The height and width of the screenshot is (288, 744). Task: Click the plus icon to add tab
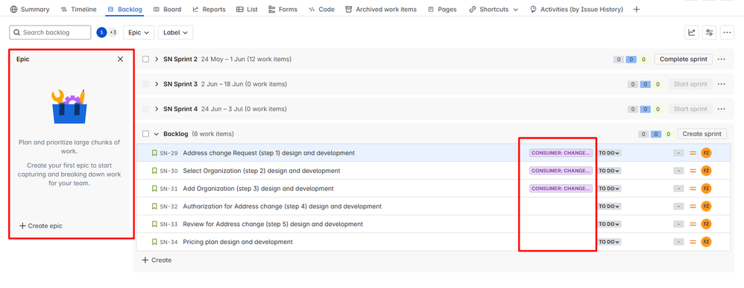coord(637,10)
